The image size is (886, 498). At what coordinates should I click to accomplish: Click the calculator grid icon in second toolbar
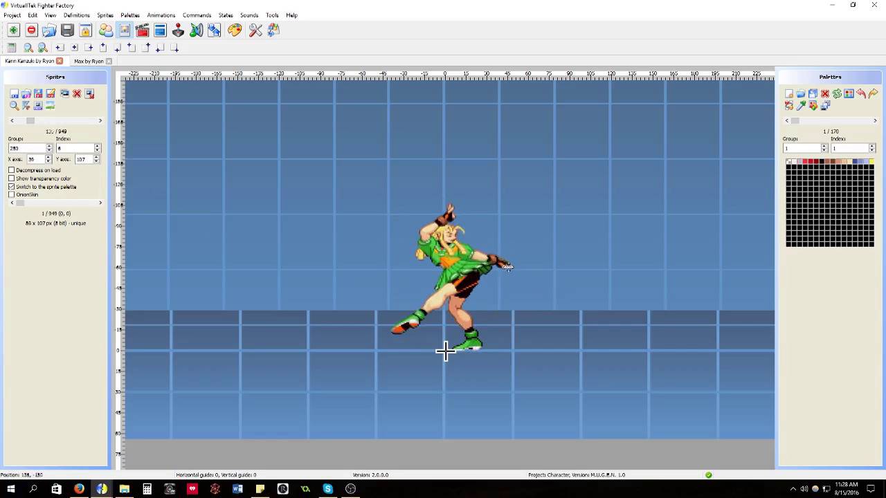[12, 48]
